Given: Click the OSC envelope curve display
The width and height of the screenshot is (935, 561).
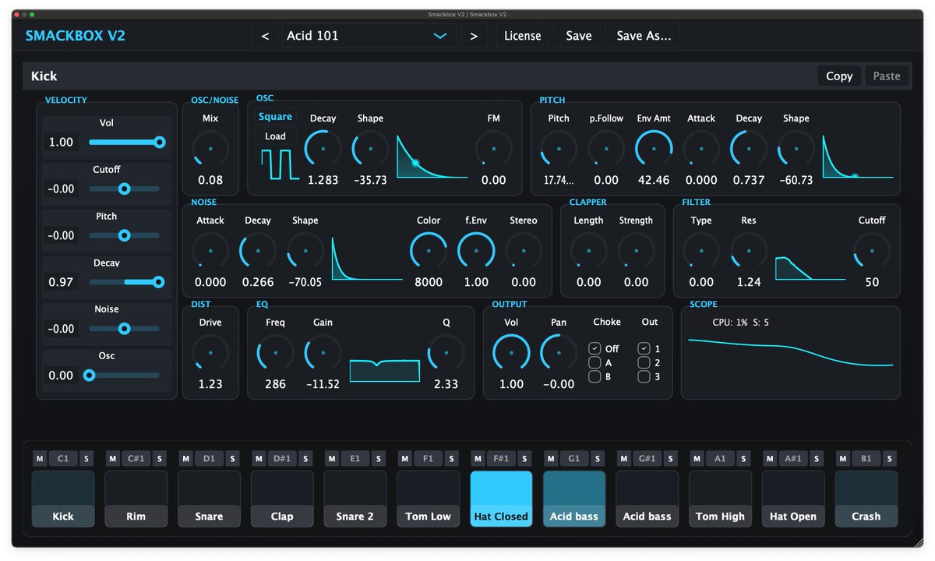Looking at the screenshot, I should (432, 157).
